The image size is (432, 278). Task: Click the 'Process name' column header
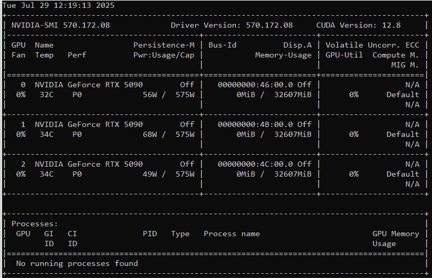(232, 234)
